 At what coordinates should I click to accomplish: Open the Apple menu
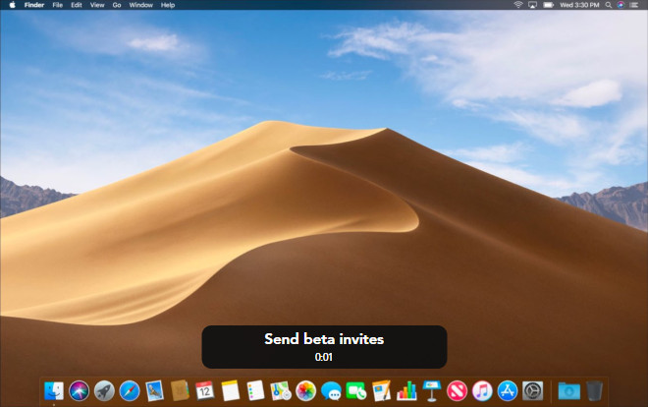pos(13,5)
